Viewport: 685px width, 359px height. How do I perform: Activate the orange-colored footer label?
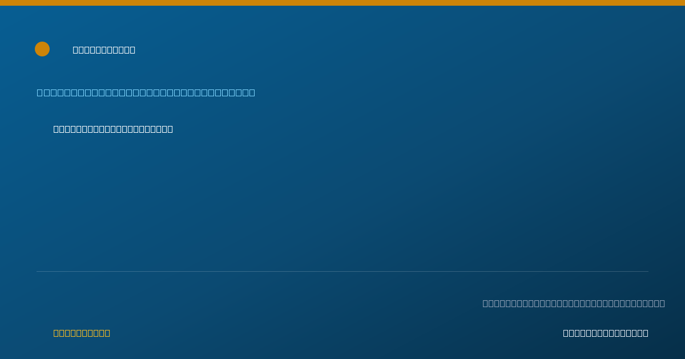pyautogui.click(x=82, y=333)
